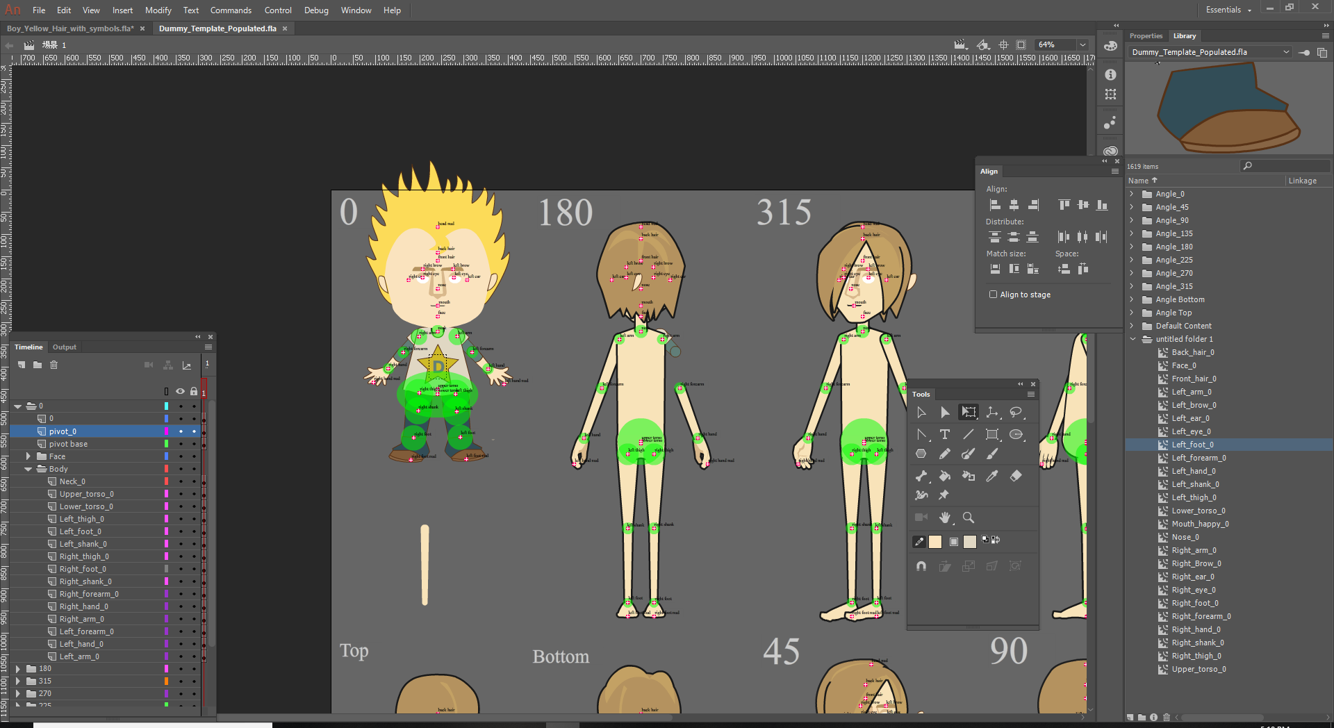Expand Angle_180 library folder
Viewport: 1334px width, 728px height.
click(1132, 247)
